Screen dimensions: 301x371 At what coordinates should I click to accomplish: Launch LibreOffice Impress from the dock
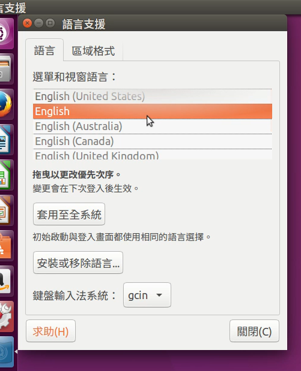click(x=5, y=210)
